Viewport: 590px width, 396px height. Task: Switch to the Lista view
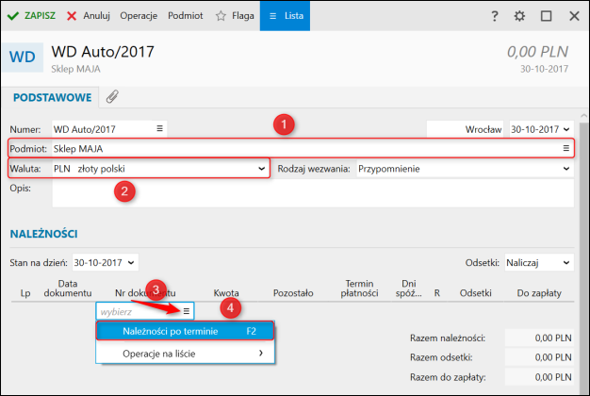pyautogui.click(x=286, y=16)
